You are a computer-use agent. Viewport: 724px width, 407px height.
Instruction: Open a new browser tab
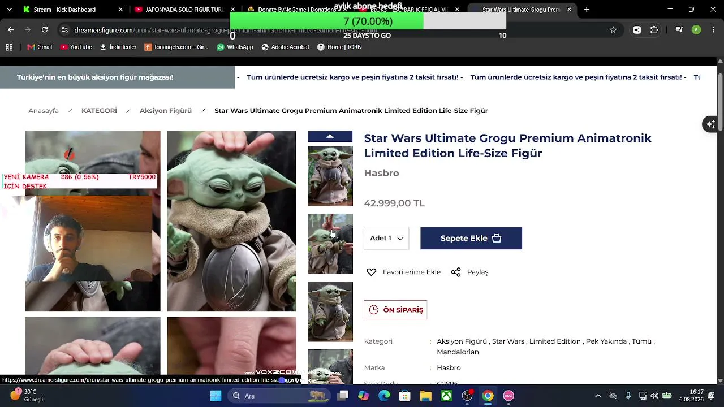tap(587, 10)
